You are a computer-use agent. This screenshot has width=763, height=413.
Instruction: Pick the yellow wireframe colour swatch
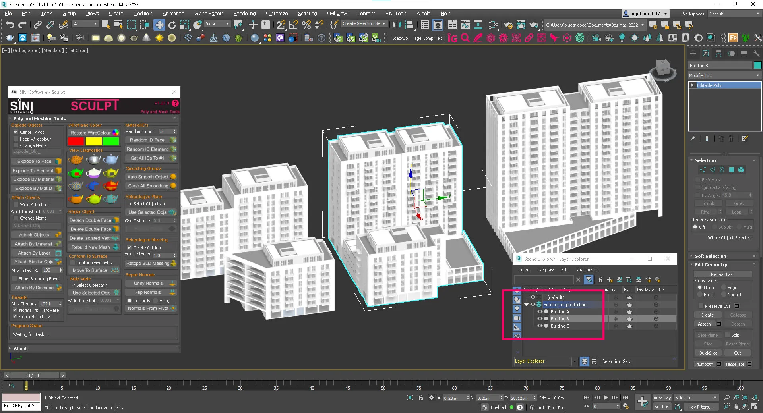[94, 141]
